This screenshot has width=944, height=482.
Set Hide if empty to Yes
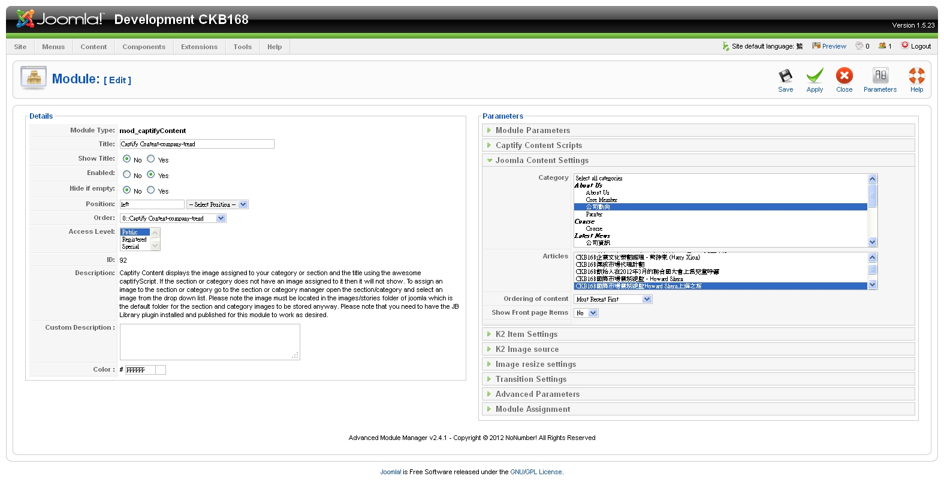pos(151,190)
